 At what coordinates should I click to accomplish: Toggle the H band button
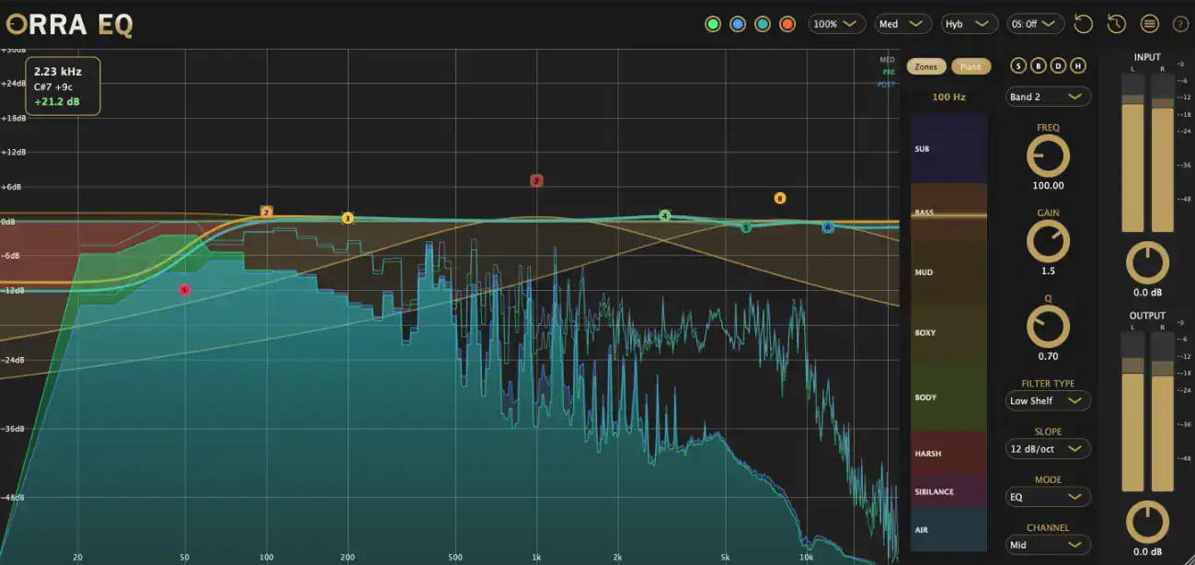click(1078, 65)
